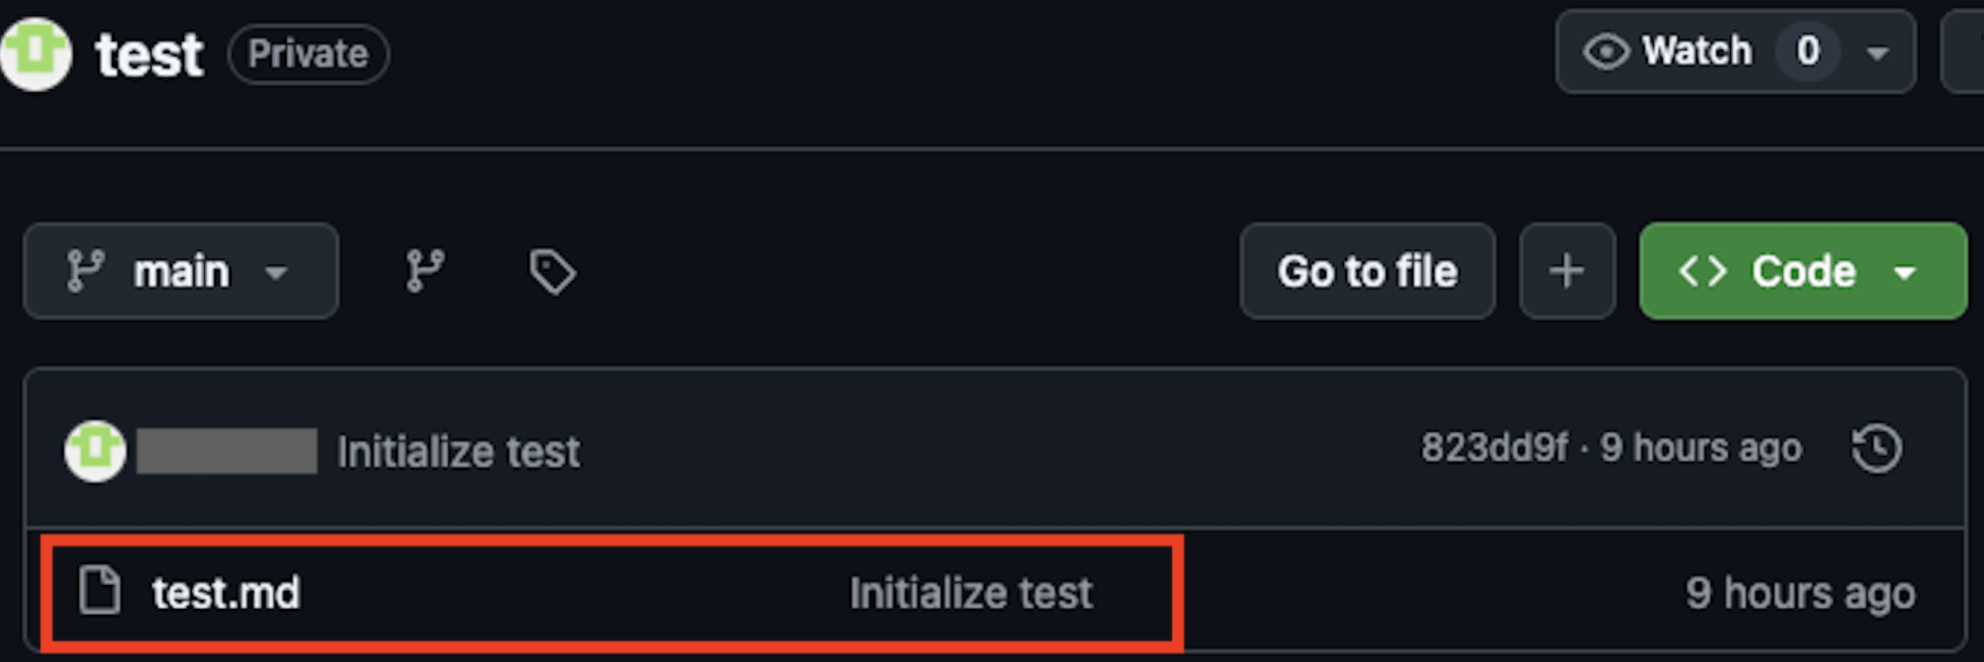Click the Private visibility badge
Image resolution: width=1984 pixels, height=662 pixels.
tap(309, 54)
